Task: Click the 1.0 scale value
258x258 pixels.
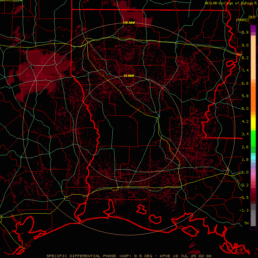Action: pyautogui.click(x=245, y=172)
